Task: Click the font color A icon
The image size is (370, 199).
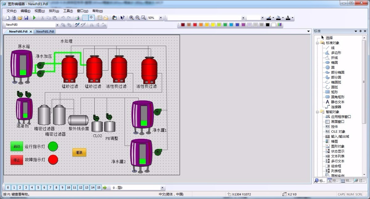Action: tap(288, 18)
